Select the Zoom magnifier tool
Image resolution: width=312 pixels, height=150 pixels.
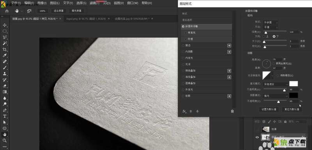pyautogui.click(x=5, y=141)
